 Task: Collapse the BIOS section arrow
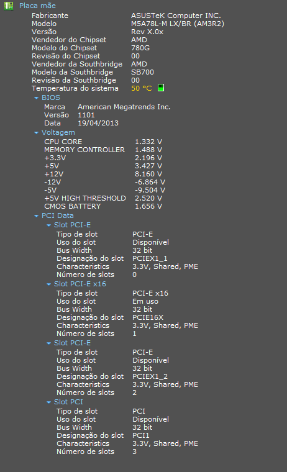[x=37, y=98]
